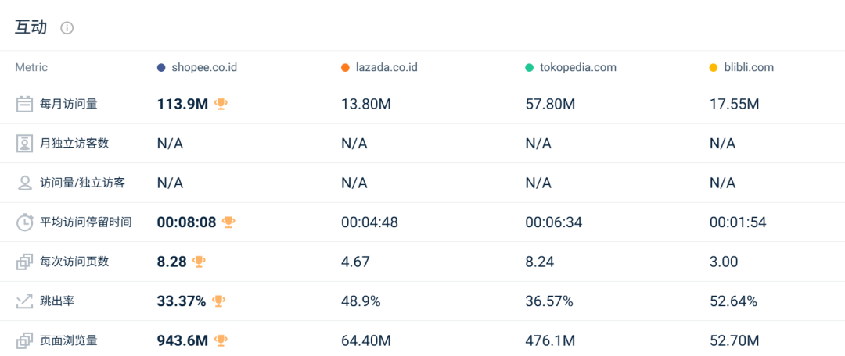
Task: Click the bounce chart icon for 跳出率
Action: 24,301
